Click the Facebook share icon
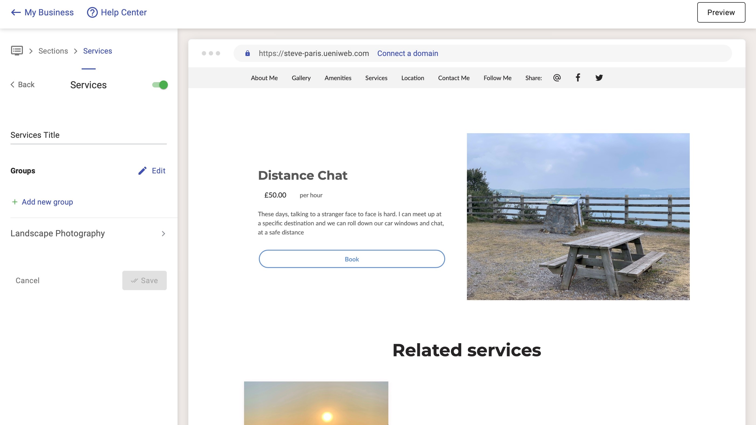 pyautogui.click(x=578, y=78)
